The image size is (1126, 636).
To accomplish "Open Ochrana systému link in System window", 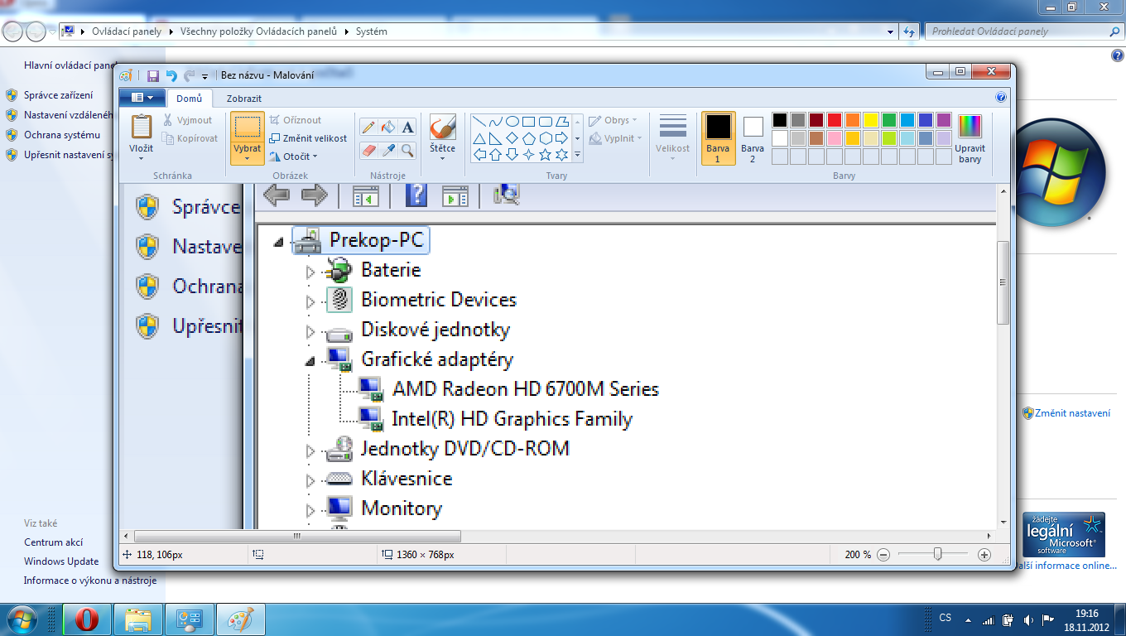I will tap(61, 135).
